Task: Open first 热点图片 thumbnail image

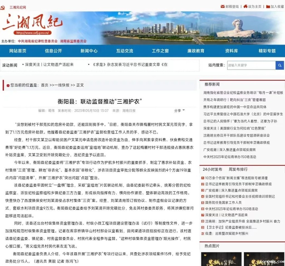Action: 221,259
